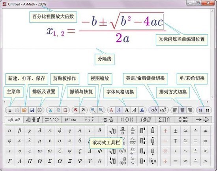Switch to monochrome black squares mode
This screenshot has width=217, height=171.
click(208, 110)
